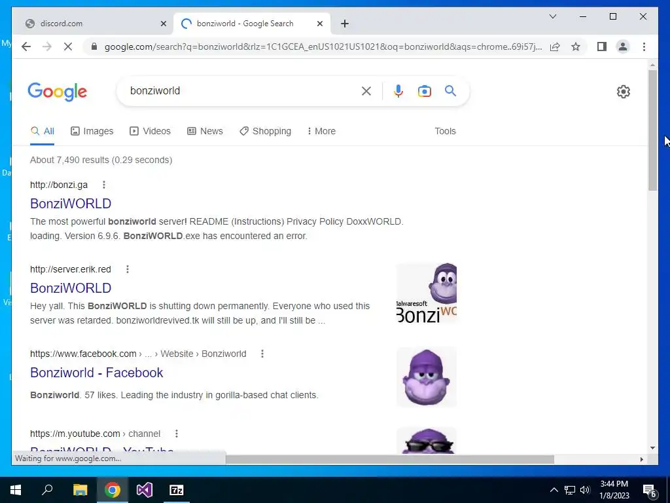
Task: Switch to Shopping results
Action: (x=266, y=131)
